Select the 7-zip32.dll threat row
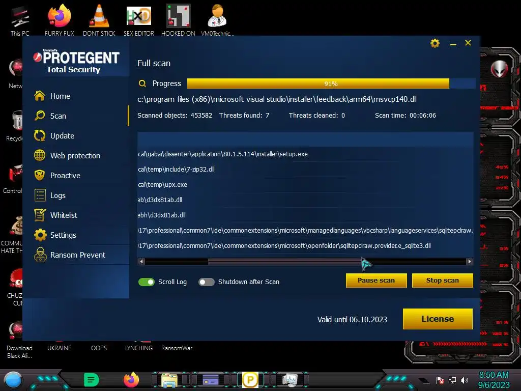521x391 pixels. click(x=305, y=170)
